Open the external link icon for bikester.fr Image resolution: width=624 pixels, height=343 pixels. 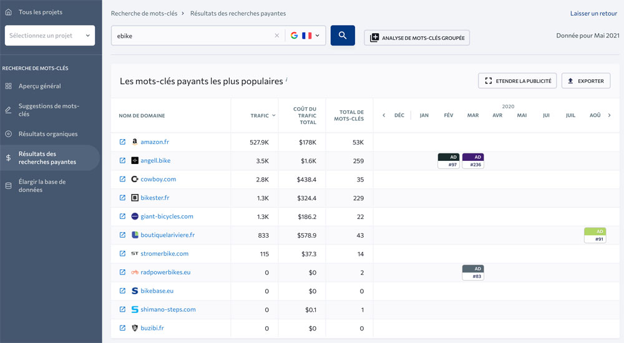coord(122,198)
